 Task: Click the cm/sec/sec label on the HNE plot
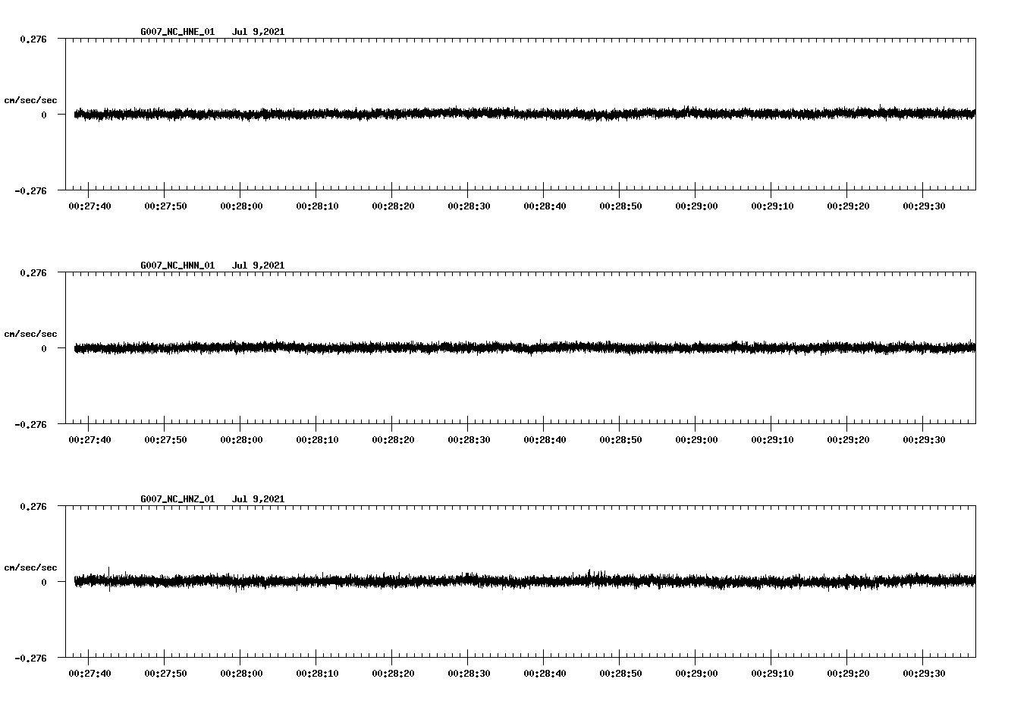tap(31, 99)
